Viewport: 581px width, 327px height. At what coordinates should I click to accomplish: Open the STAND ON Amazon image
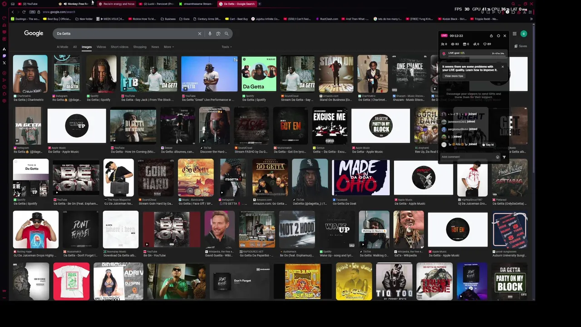click(336, 74)
